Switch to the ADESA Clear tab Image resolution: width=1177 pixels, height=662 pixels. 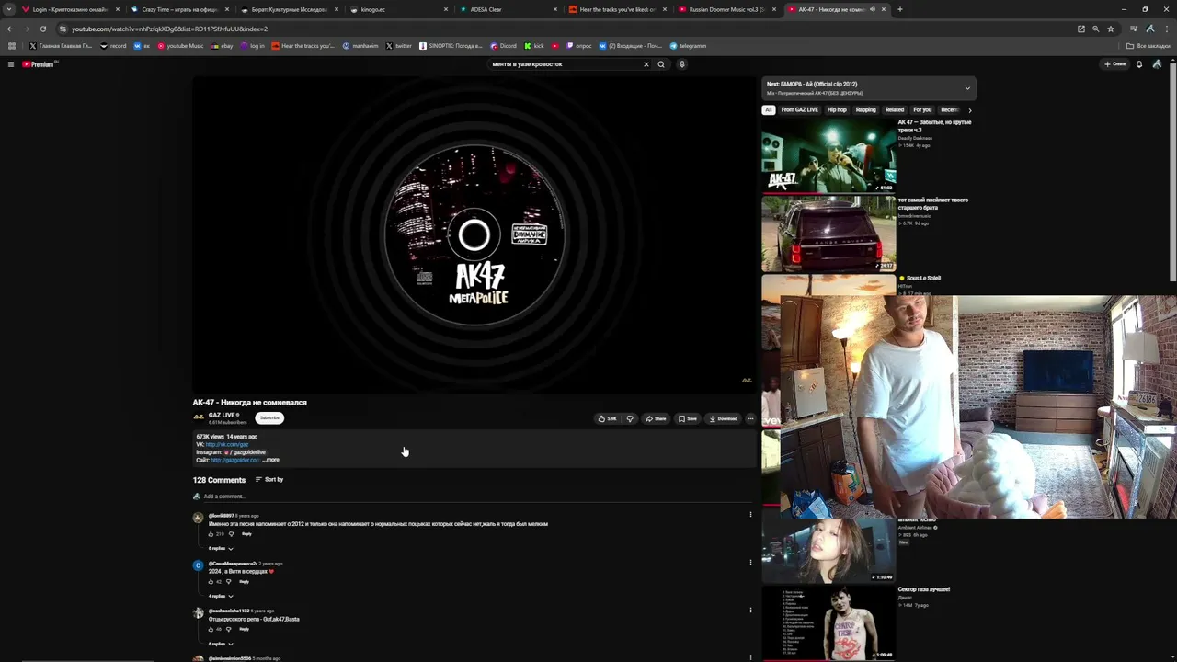tap(508, 9)
